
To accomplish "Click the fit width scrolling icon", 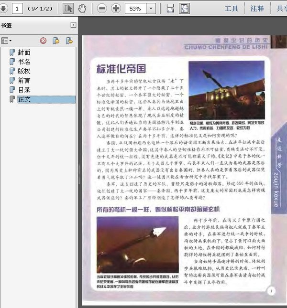I will [x=170, y=9].
